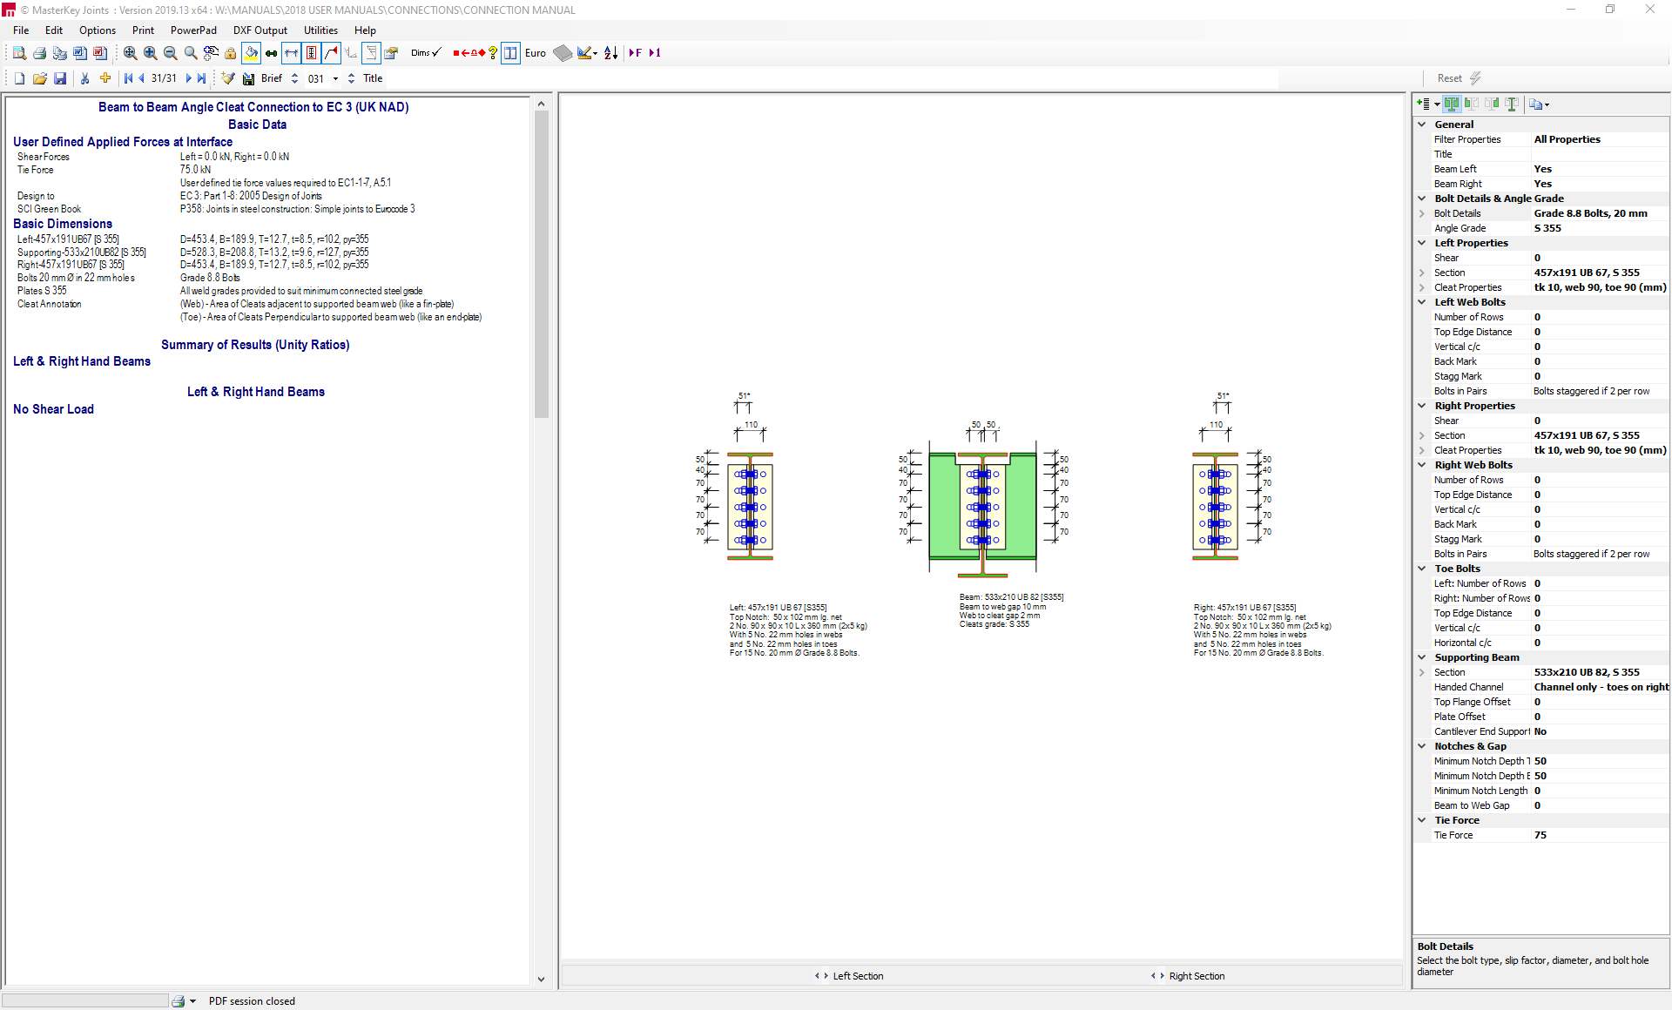Click the Reset button
The width and height of the screenshot is (1672, 1010).
click(1450, 78)
